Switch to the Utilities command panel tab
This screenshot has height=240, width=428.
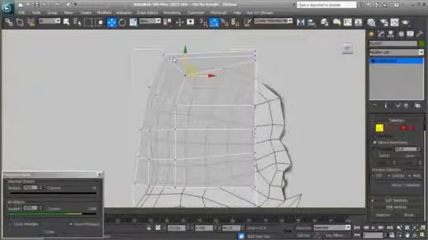coord(420,34)
